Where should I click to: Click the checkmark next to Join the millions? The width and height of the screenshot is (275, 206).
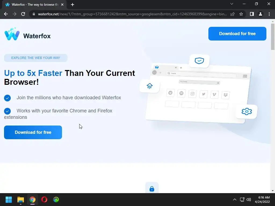pyautogui.click(x=7, y=98)
